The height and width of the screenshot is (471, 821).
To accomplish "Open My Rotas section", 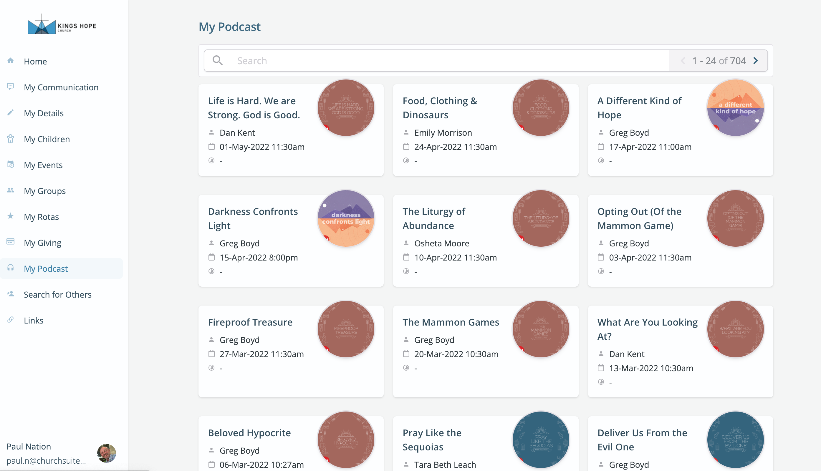I will pyautogui.click(x=62, y=216).
